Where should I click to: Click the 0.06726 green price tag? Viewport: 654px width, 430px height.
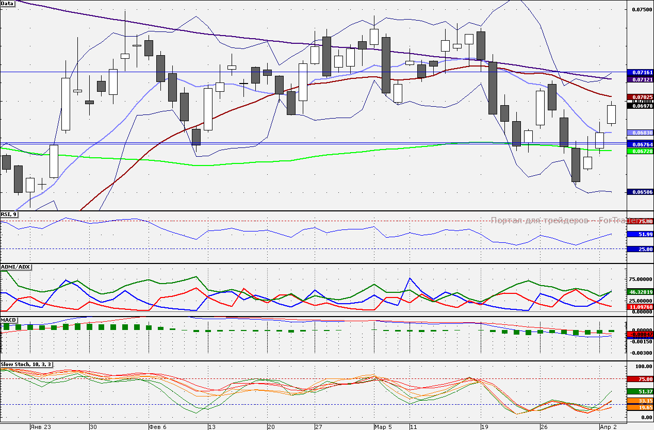(640, 151)
